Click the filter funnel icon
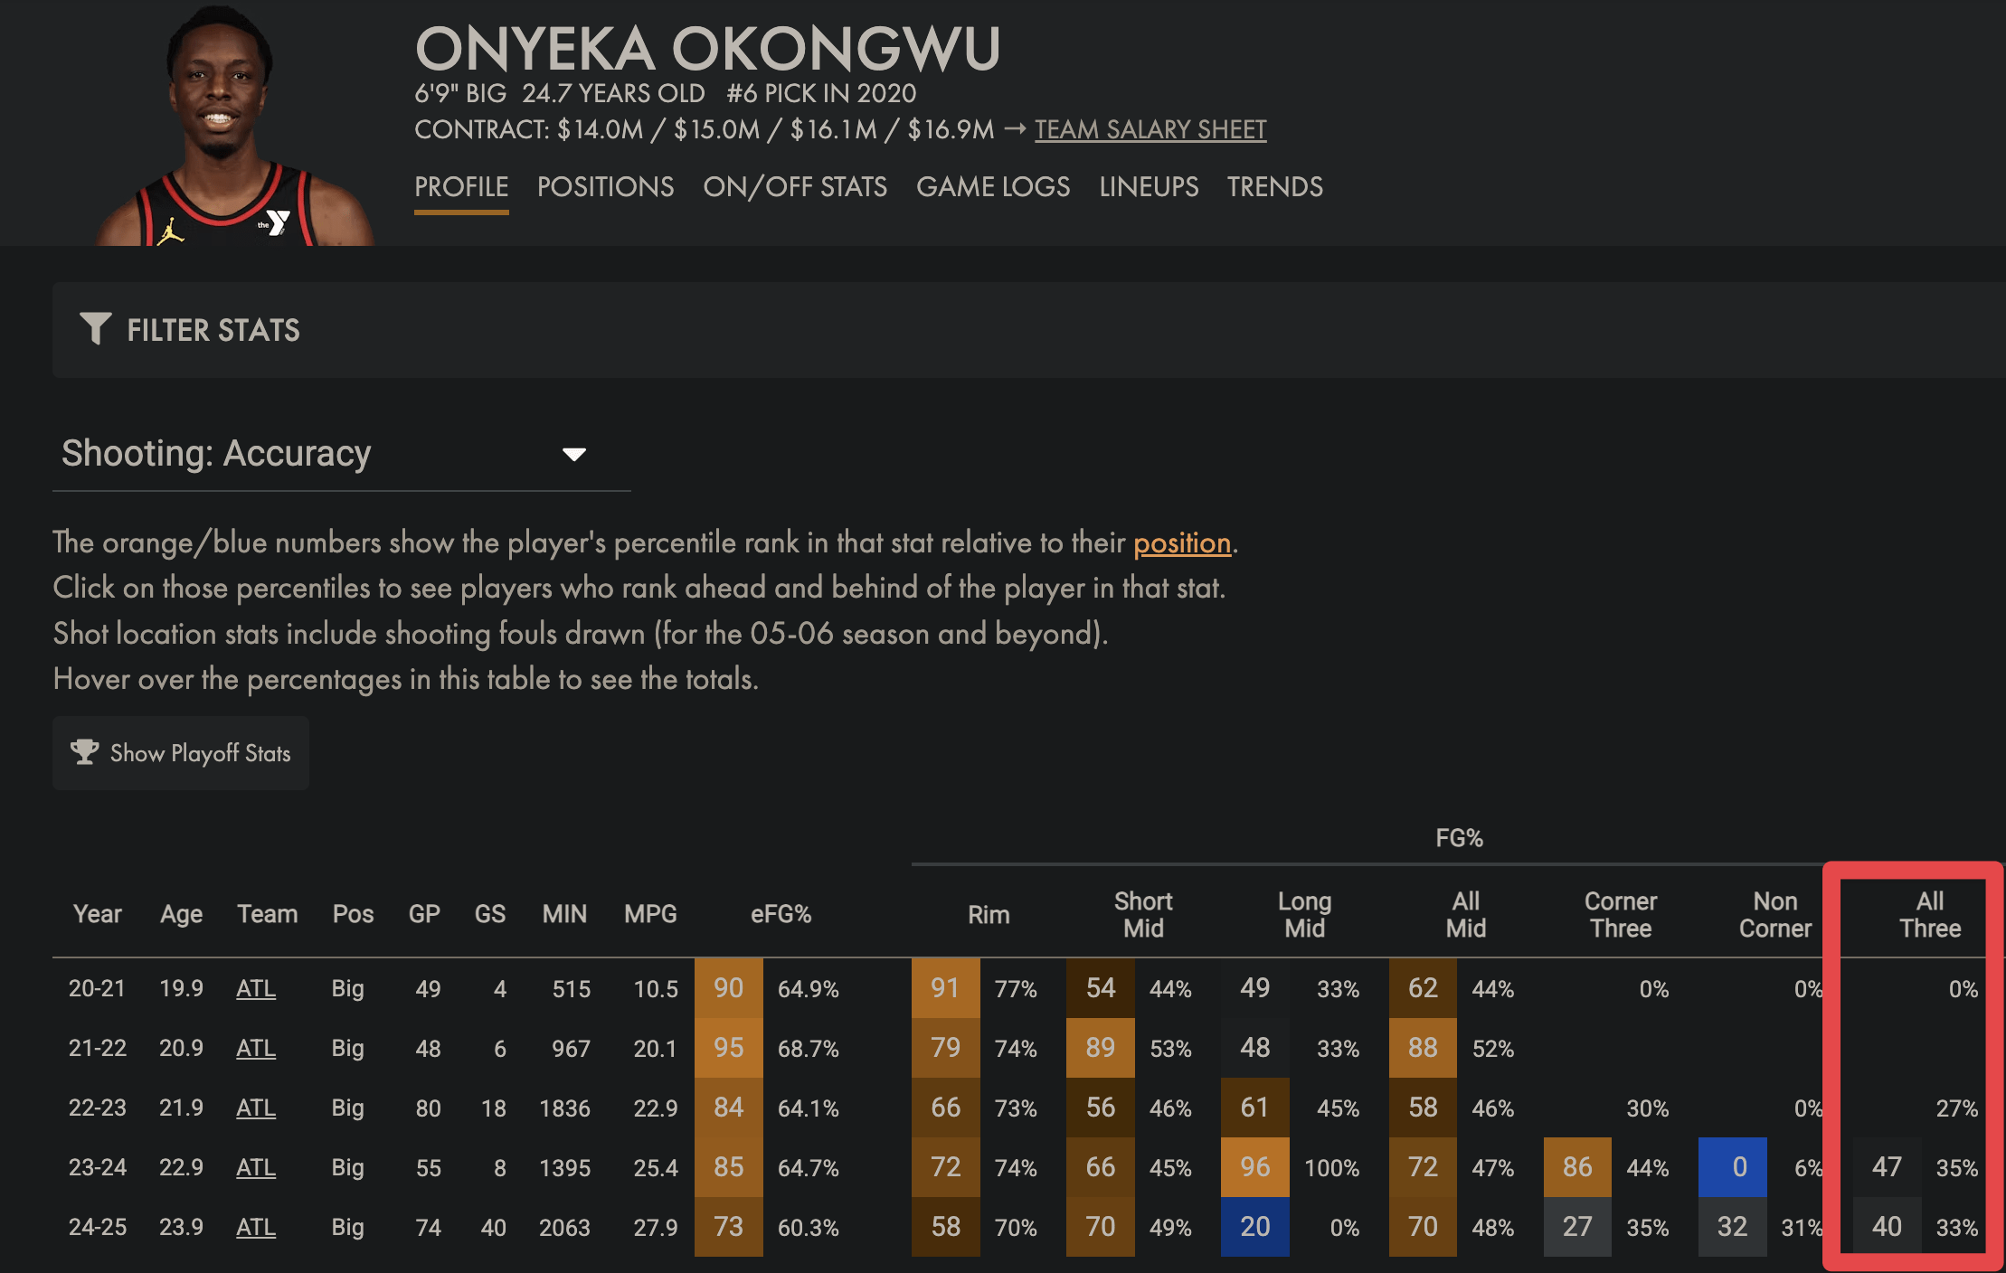This screenshot has height=1273, width=2006. coord(95,328)
